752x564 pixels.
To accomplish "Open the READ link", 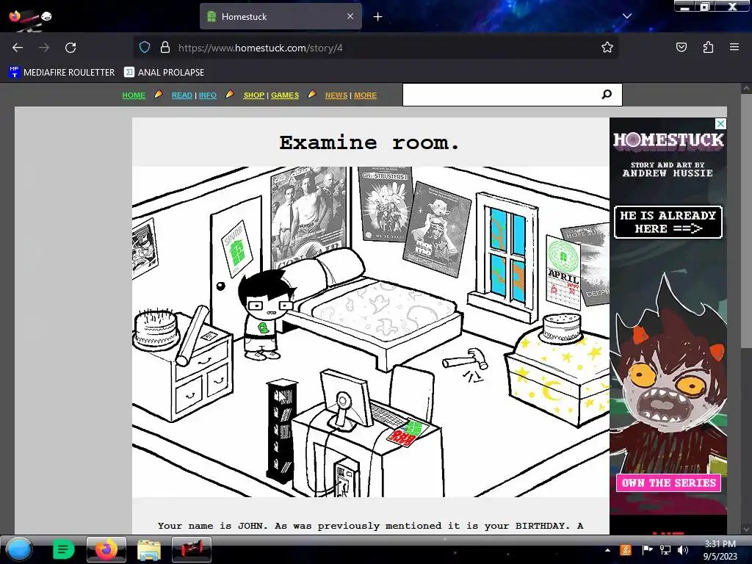I will [x=182, y=95].
